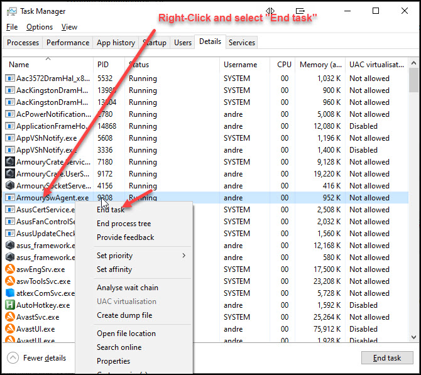This screenshot has height=375, width=421.
Task: Click the ArmourySocketServer process icon
Action: coord(10,186)
